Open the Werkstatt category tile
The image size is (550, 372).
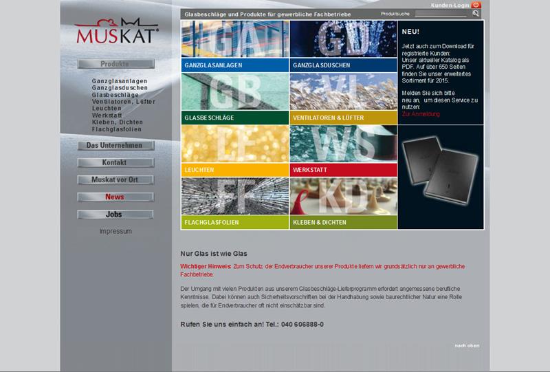[343, 151]
